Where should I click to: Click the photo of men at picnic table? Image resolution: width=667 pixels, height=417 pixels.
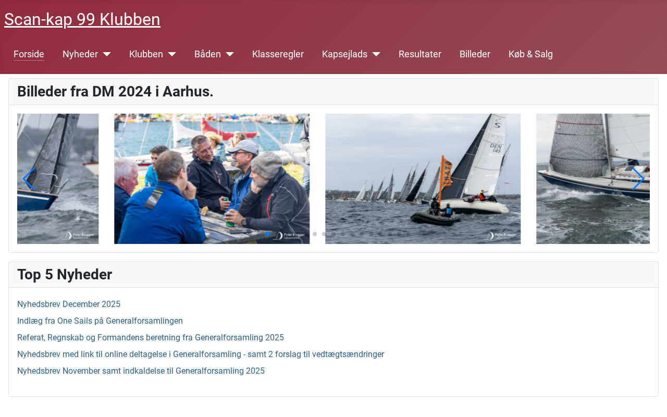(212, 179)
